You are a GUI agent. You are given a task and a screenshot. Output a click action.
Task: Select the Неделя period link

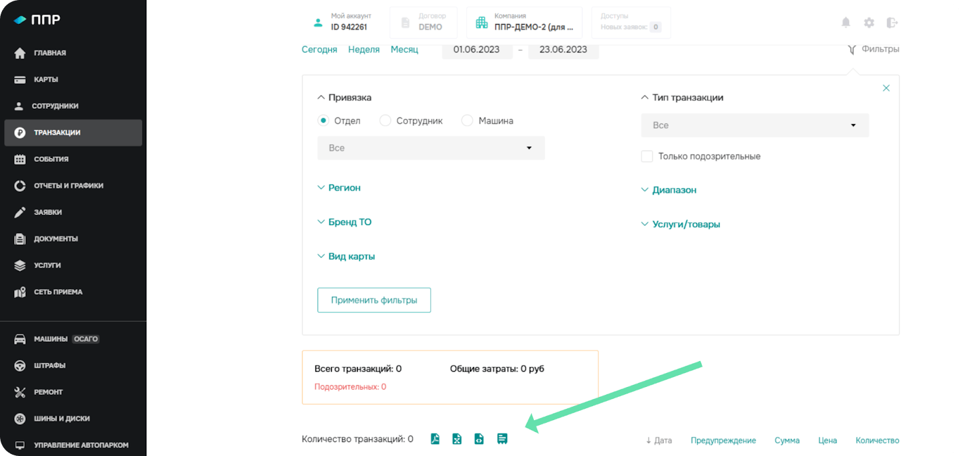click(364, 50)
